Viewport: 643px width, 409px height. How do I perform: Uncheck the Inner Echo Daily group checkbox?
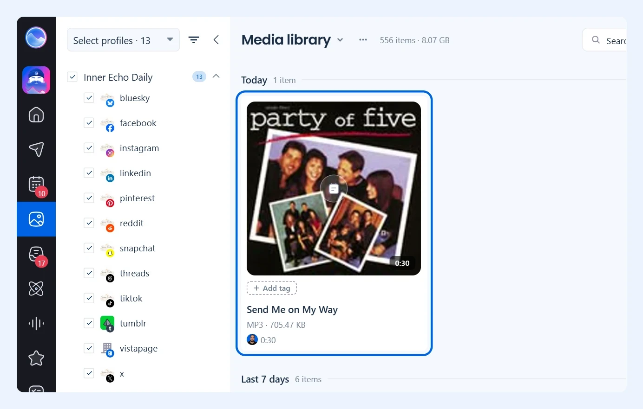[72, 77]
